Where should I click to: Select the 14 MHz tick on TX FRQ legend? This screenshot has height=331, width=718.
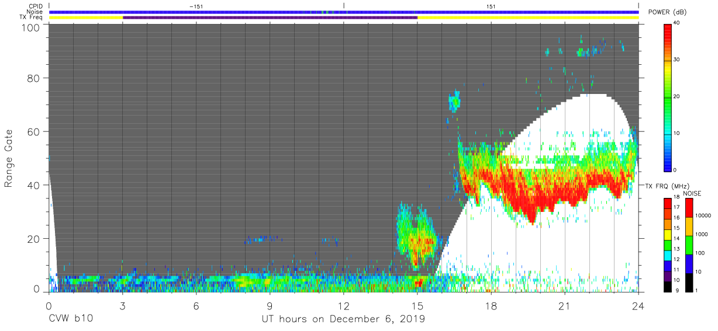point(676,238)
